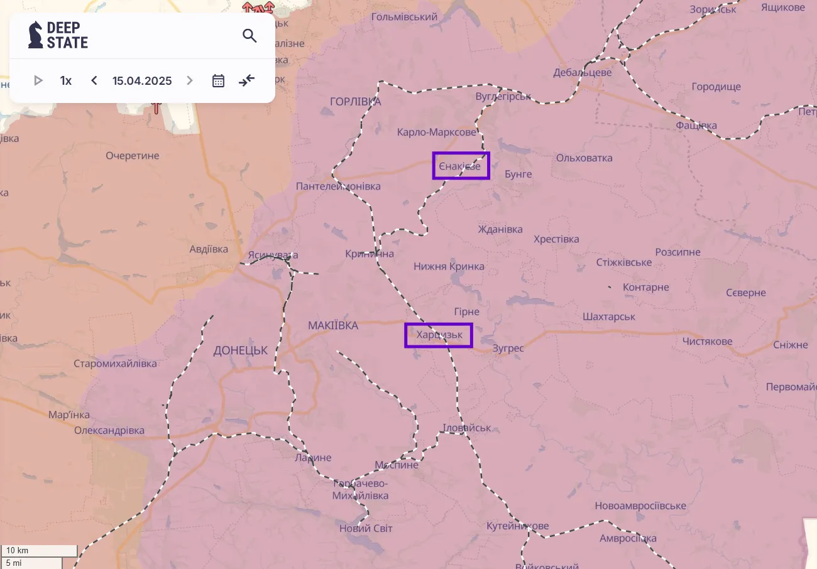Select the ГОРЛІВКА city label
This screenshot has width=817, height=569.
click(x=356, y=100)
